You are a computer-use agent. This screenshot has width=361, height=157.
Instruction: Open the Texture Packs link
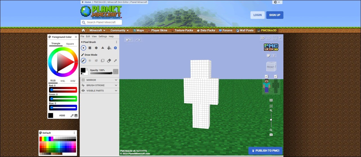182,30
